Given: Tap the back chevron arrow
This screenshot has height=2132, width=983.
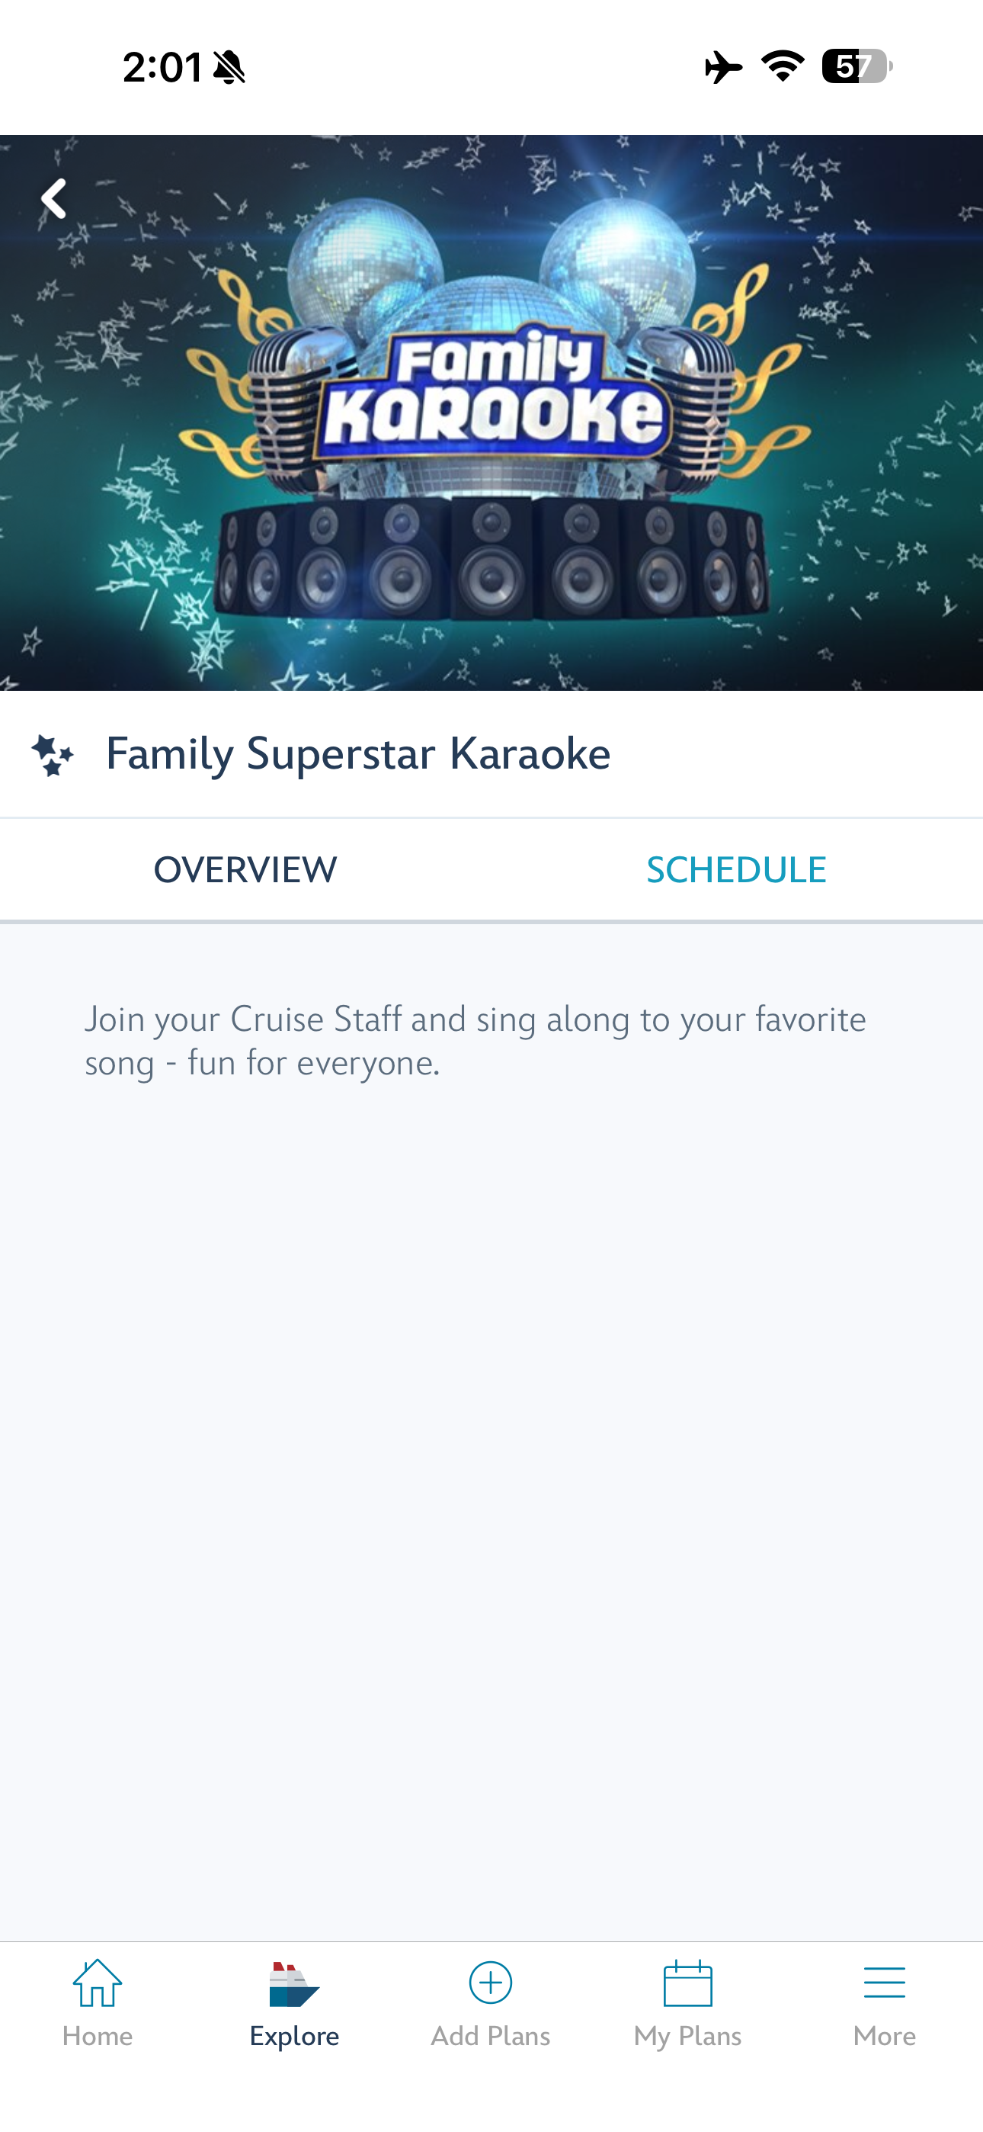Looking at the screenshot, I should [54, 198].
